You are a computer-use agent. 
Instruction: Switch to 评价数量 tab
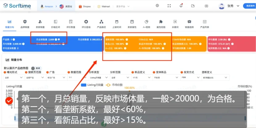(71, 24)
